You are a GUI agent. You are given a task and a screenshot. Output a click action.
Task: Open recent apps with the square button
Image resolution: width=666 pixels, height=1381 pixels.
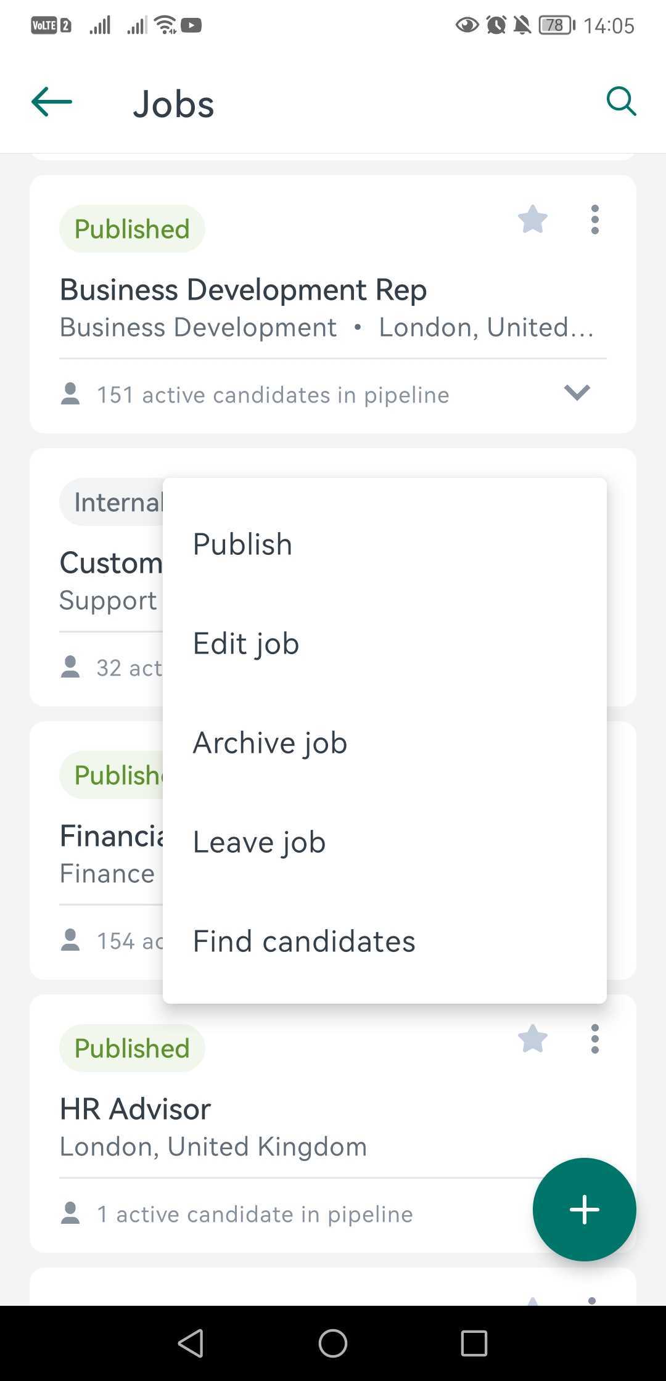click(474, 1343)
